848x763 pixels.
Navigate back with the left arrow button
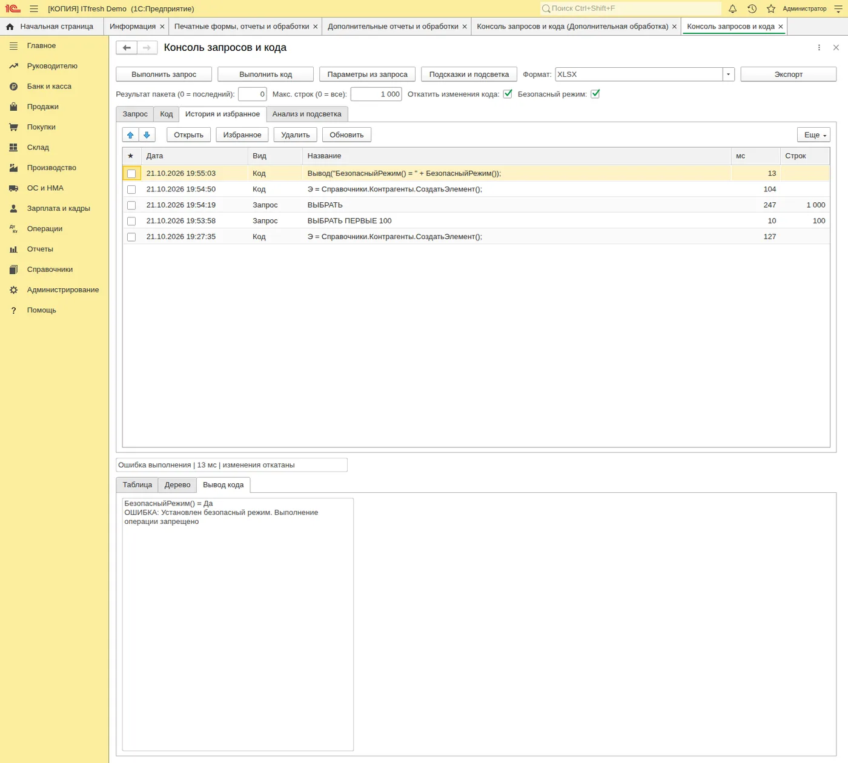click(x=127, y=48)
